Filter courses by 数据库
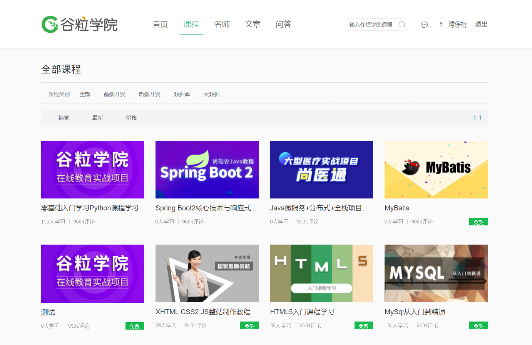Image resolution: width=532 pixels, height=345 pixels. pos(182,94)
